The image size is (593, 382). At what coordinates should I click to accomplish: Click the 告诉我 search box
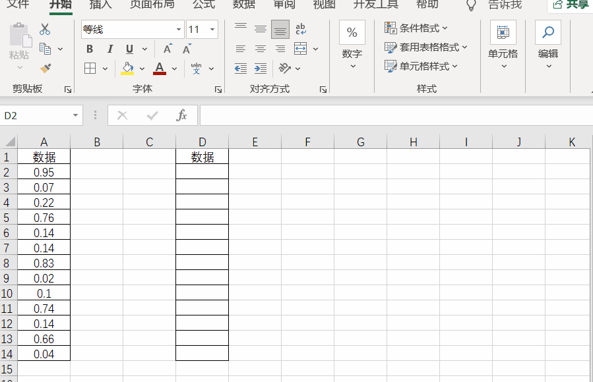point(505,4)
